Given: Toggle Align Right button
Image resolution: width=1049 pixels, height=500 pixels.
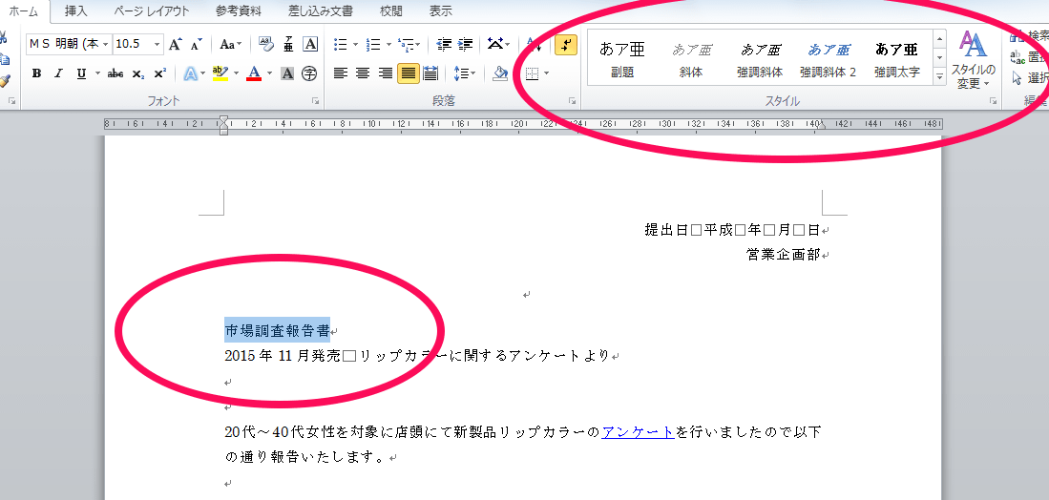Looking at the screenshot, I should [x=386, y=73].
